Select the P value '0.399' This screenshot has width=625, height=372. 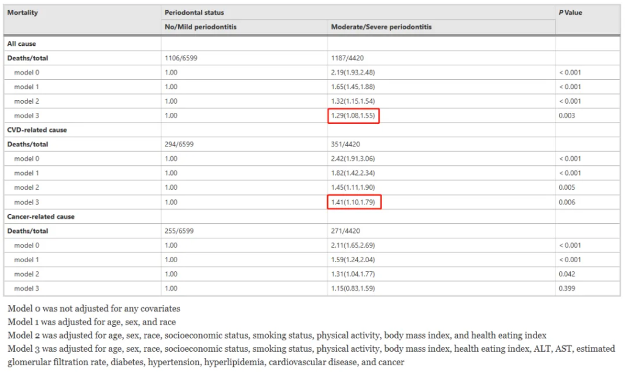click(x=567, y=288)
